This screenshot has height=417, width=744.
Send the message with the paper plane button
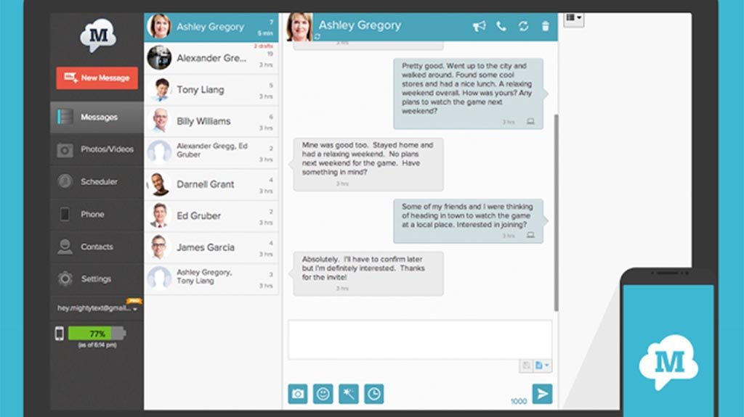point(541,393)
